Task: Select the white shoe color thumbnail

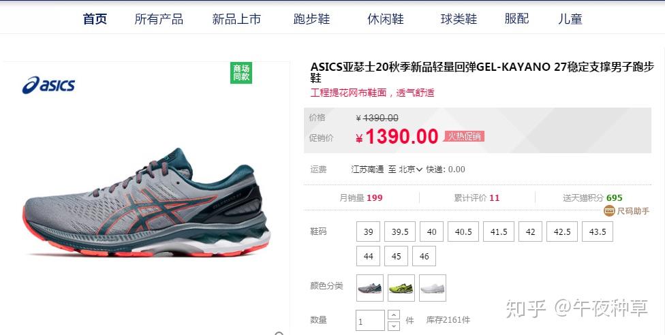Action: [x=433, y=288]
